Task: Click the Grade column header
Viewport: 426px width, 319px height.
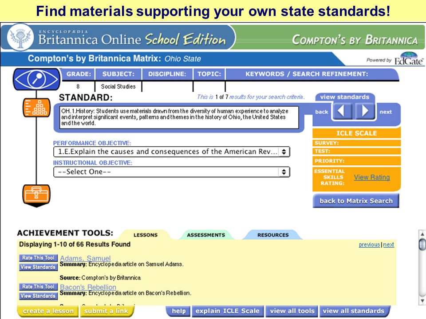Action: (79, 74)
